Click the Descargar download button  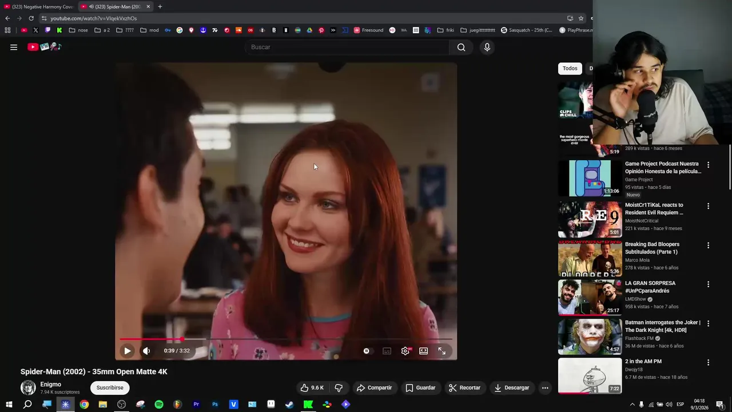pos(512,387)
